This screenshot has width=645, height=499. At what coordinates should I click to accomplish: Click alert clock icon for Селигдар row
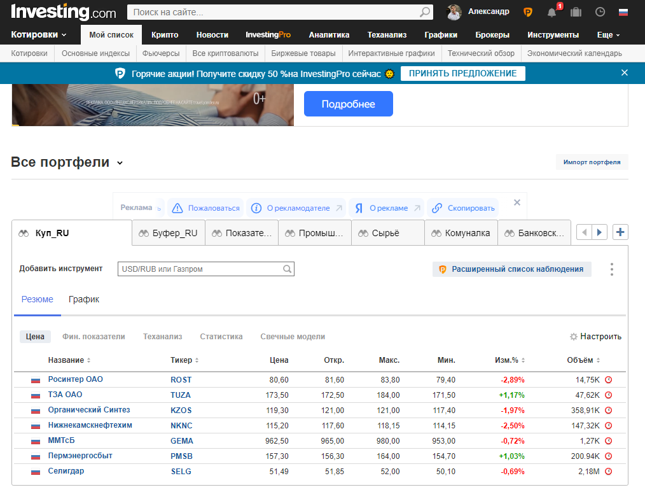608,472
